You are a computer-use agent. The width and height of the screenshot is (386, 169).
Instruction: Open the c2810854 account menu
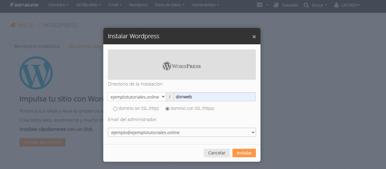(x=350, y=5)
